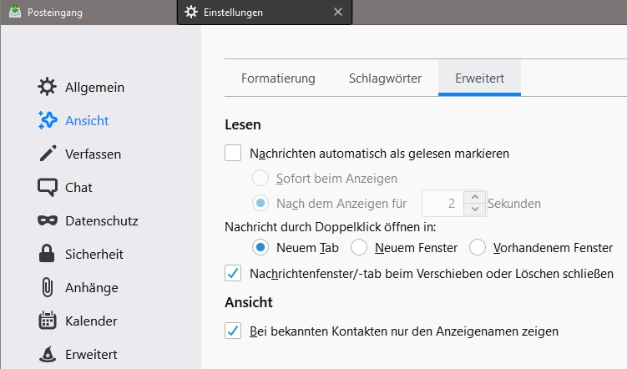Select the Ansicht sparkle icon
Screen dimensions: 627x369
pos(48,120)
